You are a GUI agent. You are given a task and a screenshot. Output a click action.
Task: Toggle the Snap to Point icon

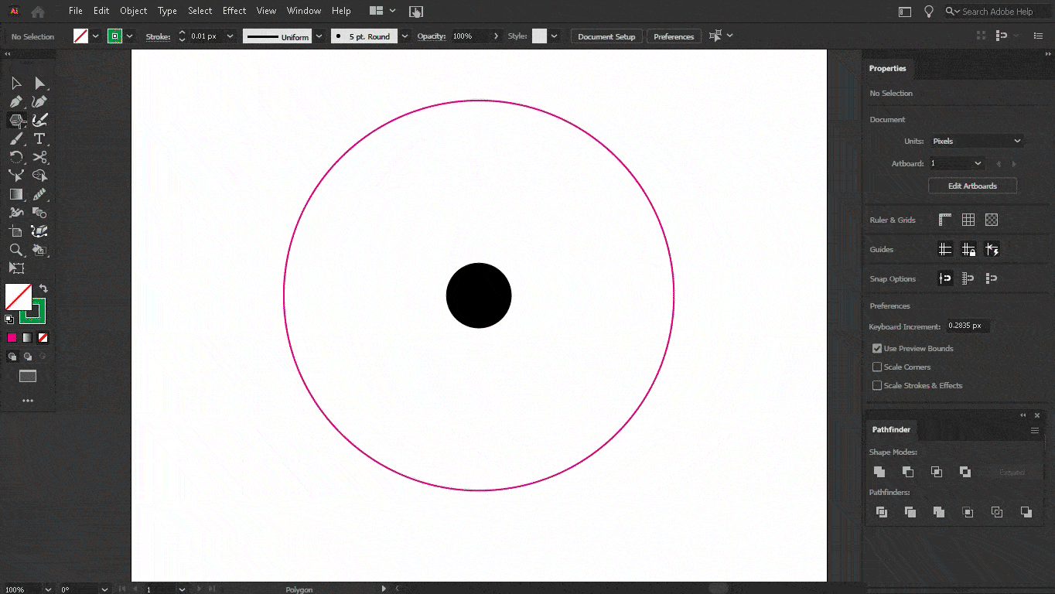point(945,279)
